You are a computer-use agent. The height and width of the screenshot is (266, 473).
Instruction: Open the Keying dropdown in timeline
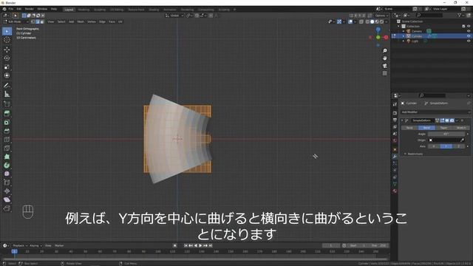point(36,245)
